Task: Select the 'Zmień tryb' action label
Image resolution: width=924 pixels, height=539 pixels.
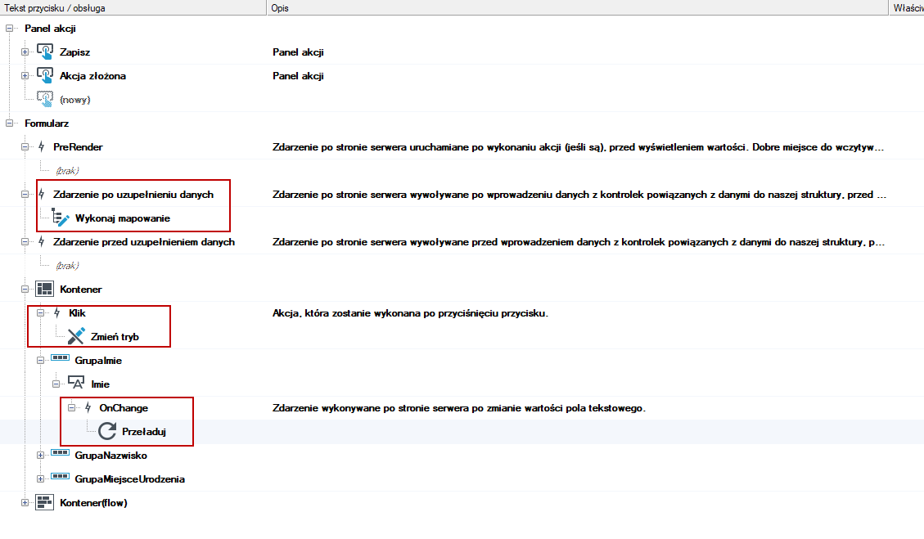Action: tap(115, 336)
